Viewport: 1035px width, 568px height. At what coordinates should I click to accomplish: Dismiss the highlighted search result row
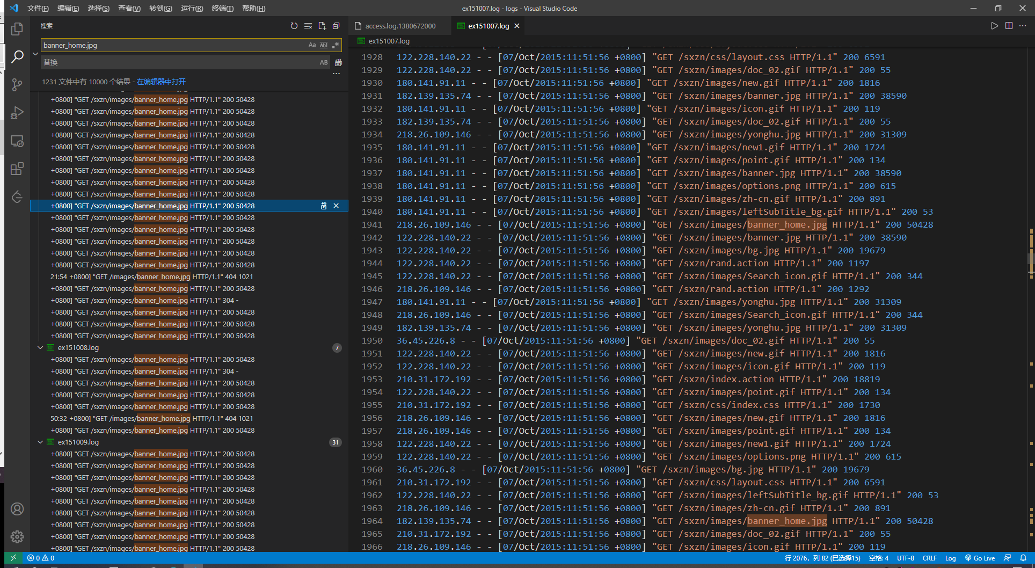click(336, 206)
